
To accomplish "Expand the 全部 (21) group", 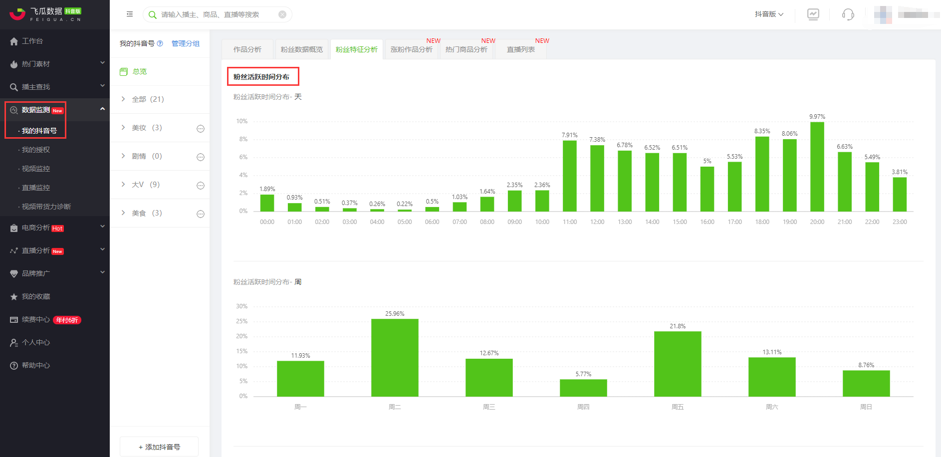I will [123, 99].
